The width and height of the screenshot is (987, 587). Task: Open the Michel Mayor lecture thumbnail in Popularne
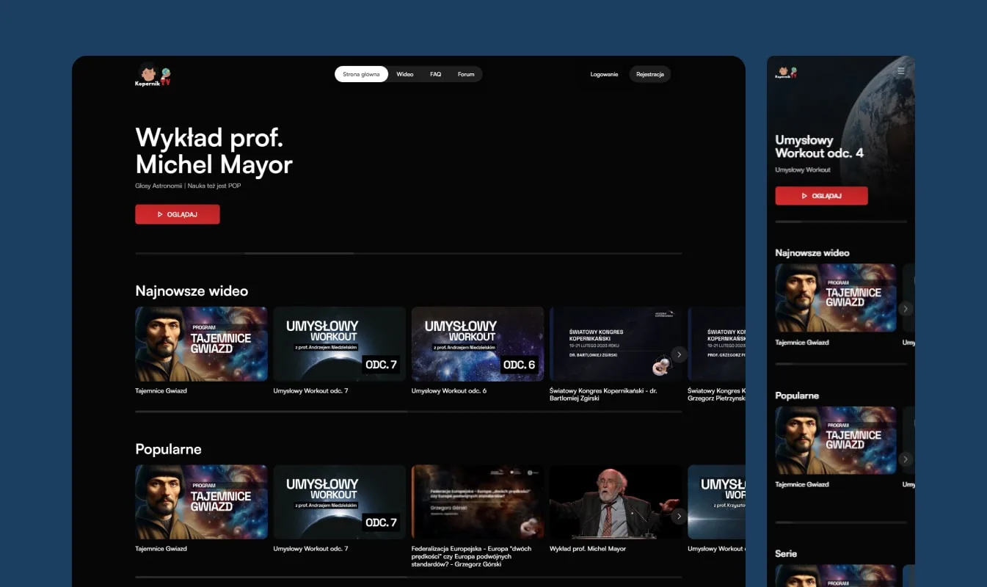point(616,502)
